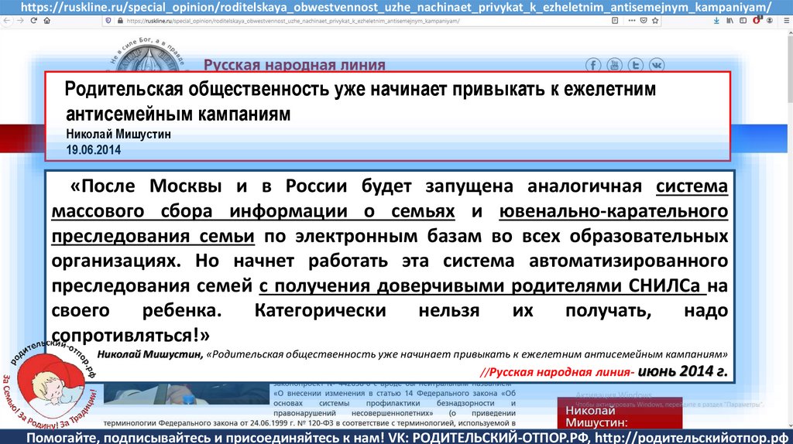The width and height of the screenshot is (793, 444).
Task: Click the Русская народная линия site title
Action: coord(294,65)
